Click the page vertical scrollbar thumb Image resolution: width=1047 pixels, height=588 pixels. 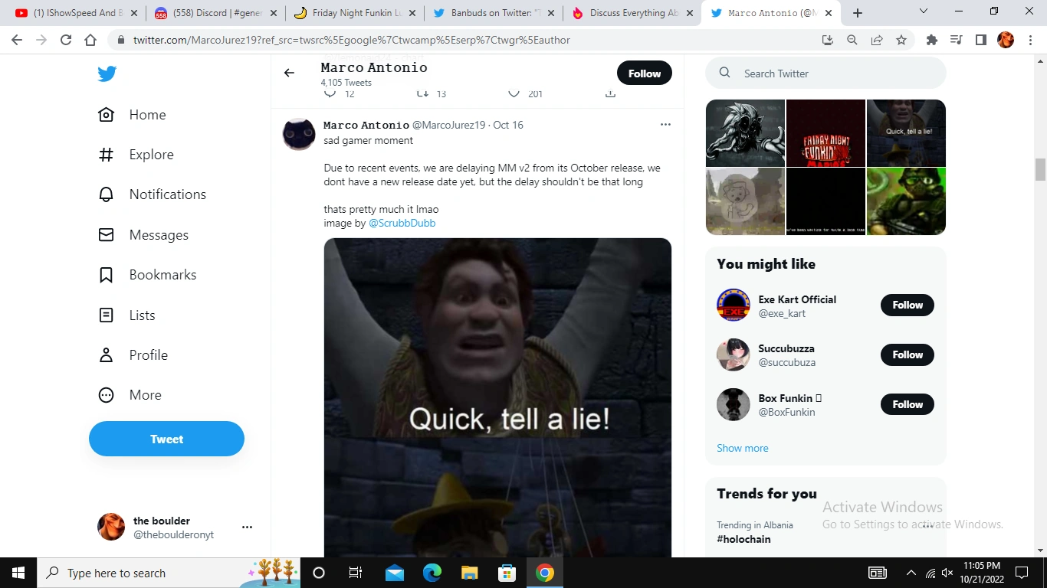(x=1040, y=169)
